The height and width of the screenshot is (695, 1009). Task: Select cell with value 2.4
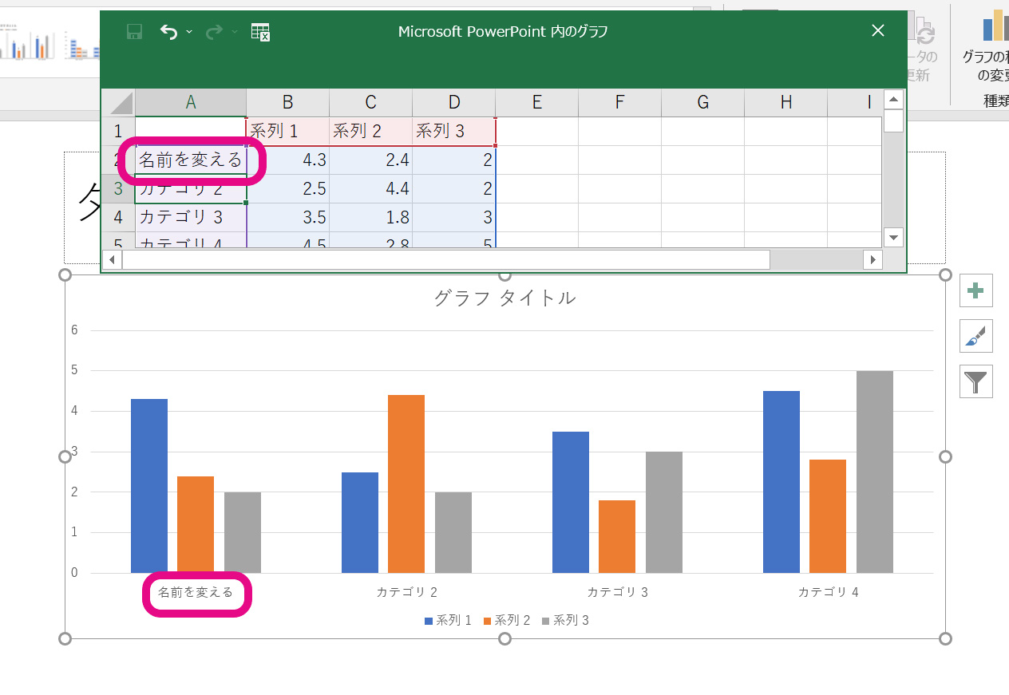point(370,160)
